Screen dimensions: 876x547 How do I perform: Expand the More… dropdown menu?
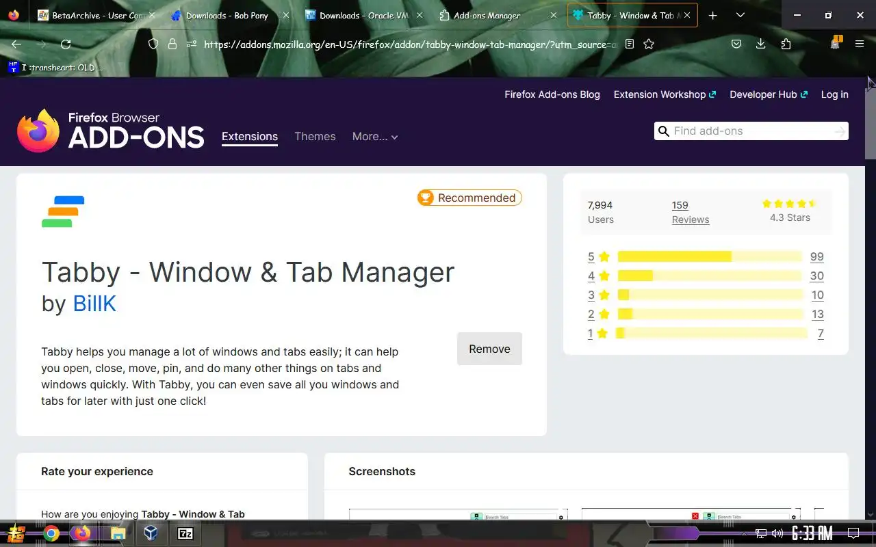point(375,136)
